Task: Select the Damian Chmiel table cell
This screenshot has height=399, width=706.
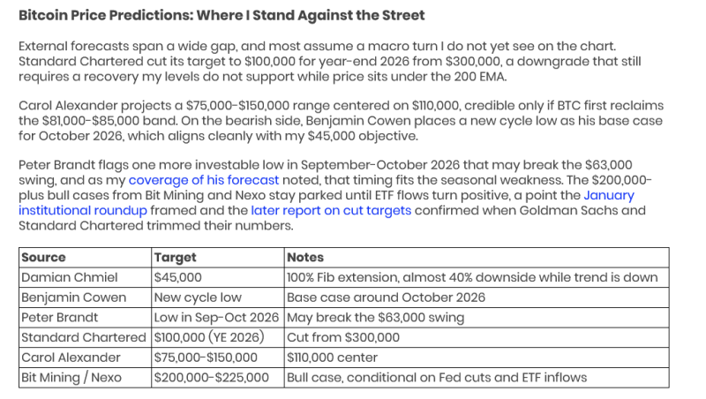Action: [x=85, y=277]
